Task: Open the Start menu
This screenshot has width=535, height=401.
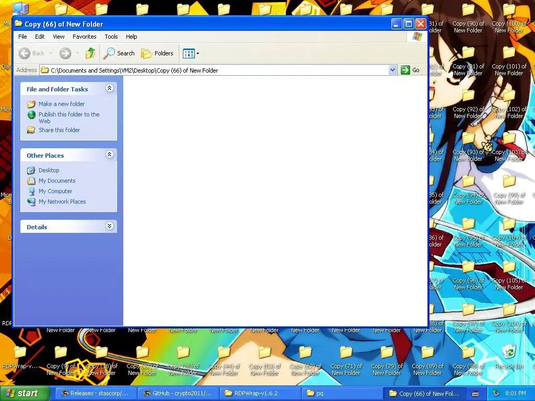Action: 24,394
